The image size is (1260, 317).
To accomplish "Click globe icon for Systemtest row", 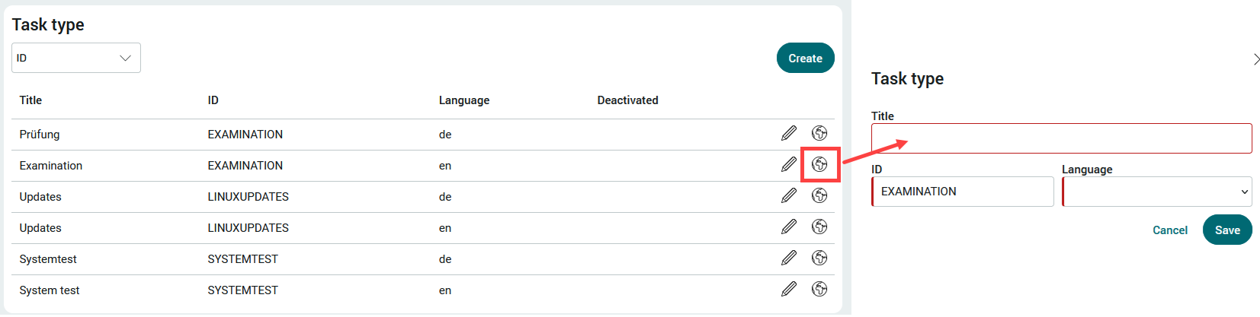I will coord(819,258).
